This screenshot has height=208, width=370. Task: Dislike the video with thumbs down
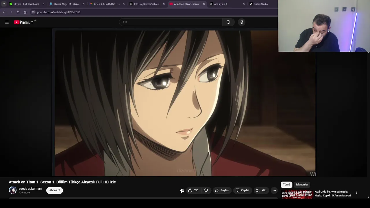(x=206, y=190)
